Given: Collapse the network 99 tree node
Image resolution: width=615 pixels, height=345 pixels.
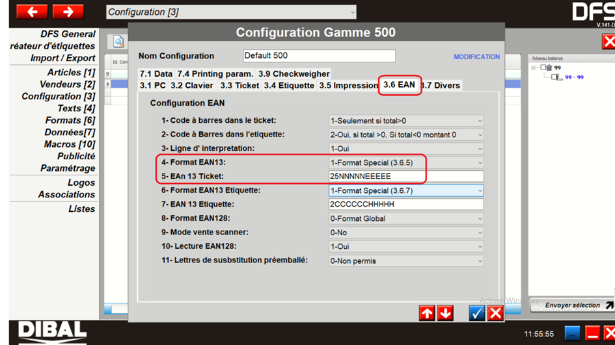Looking at the screenshot, I should 534,68.
